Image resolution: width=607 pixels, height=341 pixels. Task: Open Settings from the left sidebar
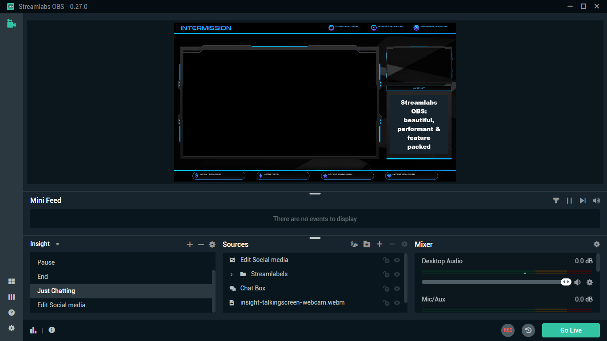click(x=12, y=328)
